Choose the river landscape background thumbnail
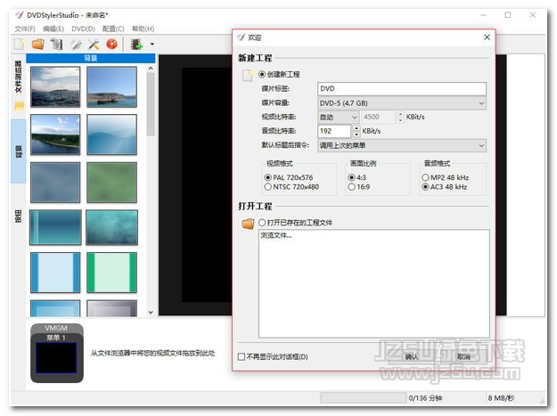This screenshot has height=416, width=557. coord(55,135)
